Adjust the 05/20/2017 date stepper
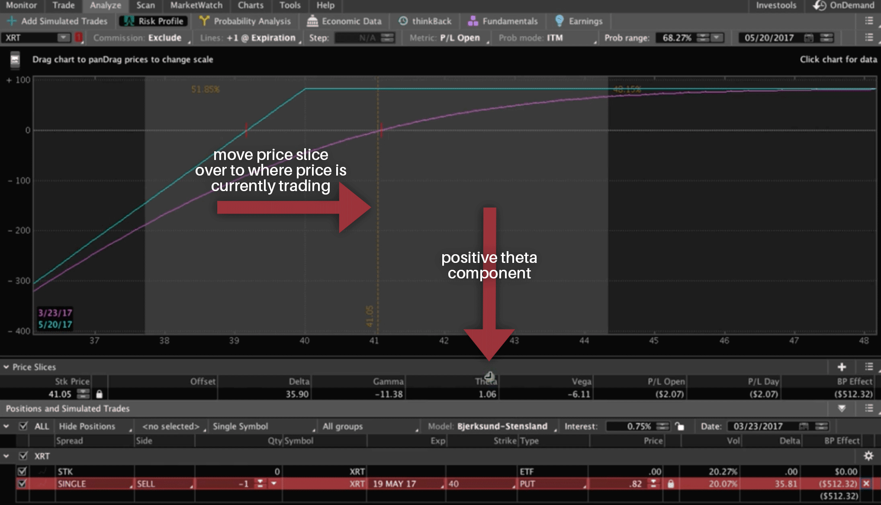Viewport: 881px width, 505px height. click(826, 38)
